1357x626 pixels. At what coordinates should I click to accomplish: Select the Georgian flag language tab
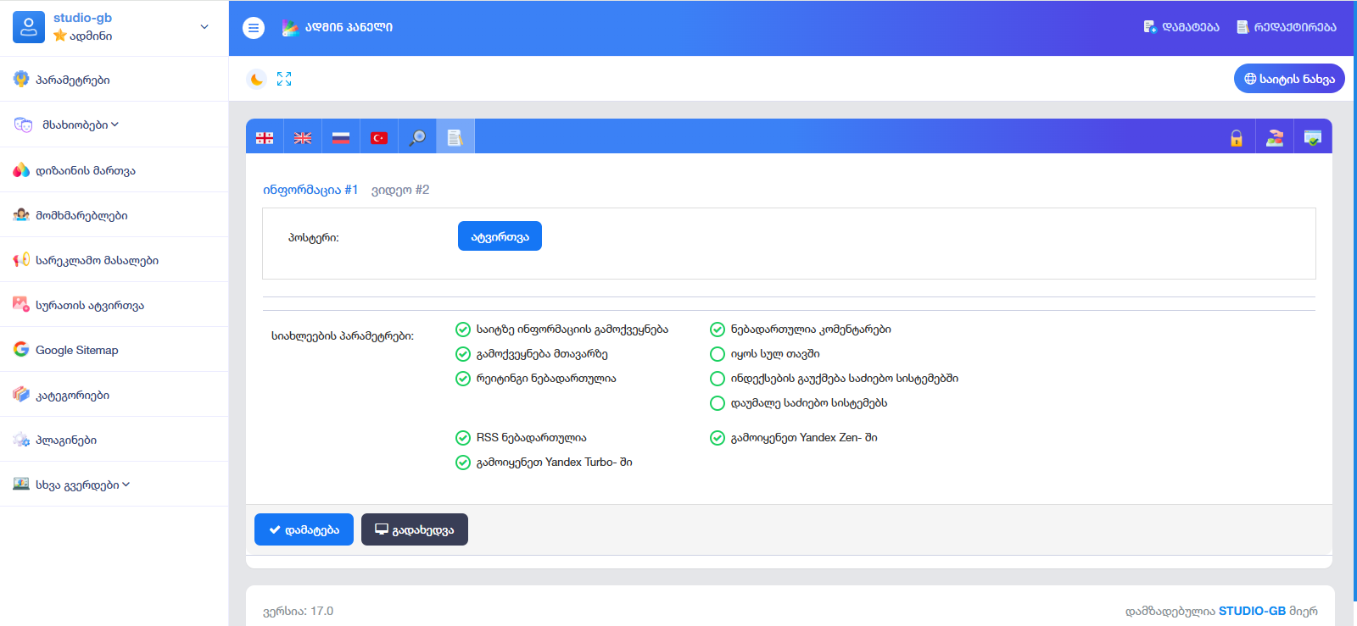[x=265, y=137]
